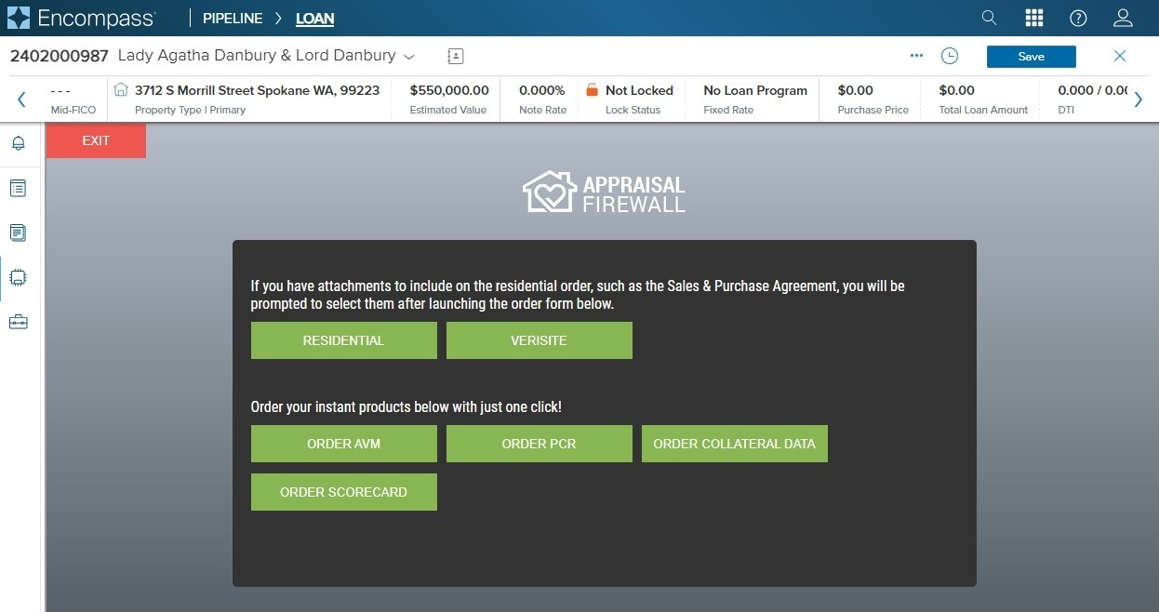Click the property house icon
1159x612 pixels.
pyautogui.click(x=120, y=90)
